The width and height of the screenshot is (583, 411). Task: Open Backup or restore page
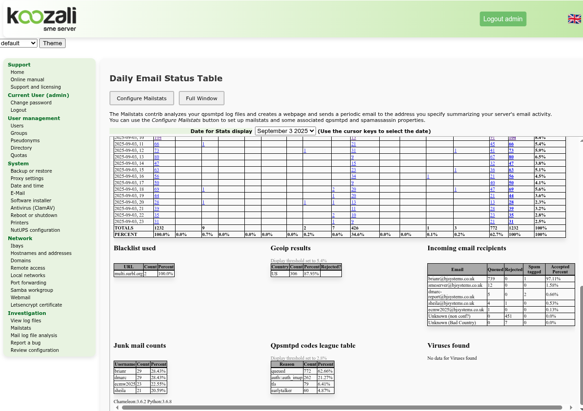(x=31, y=171)
